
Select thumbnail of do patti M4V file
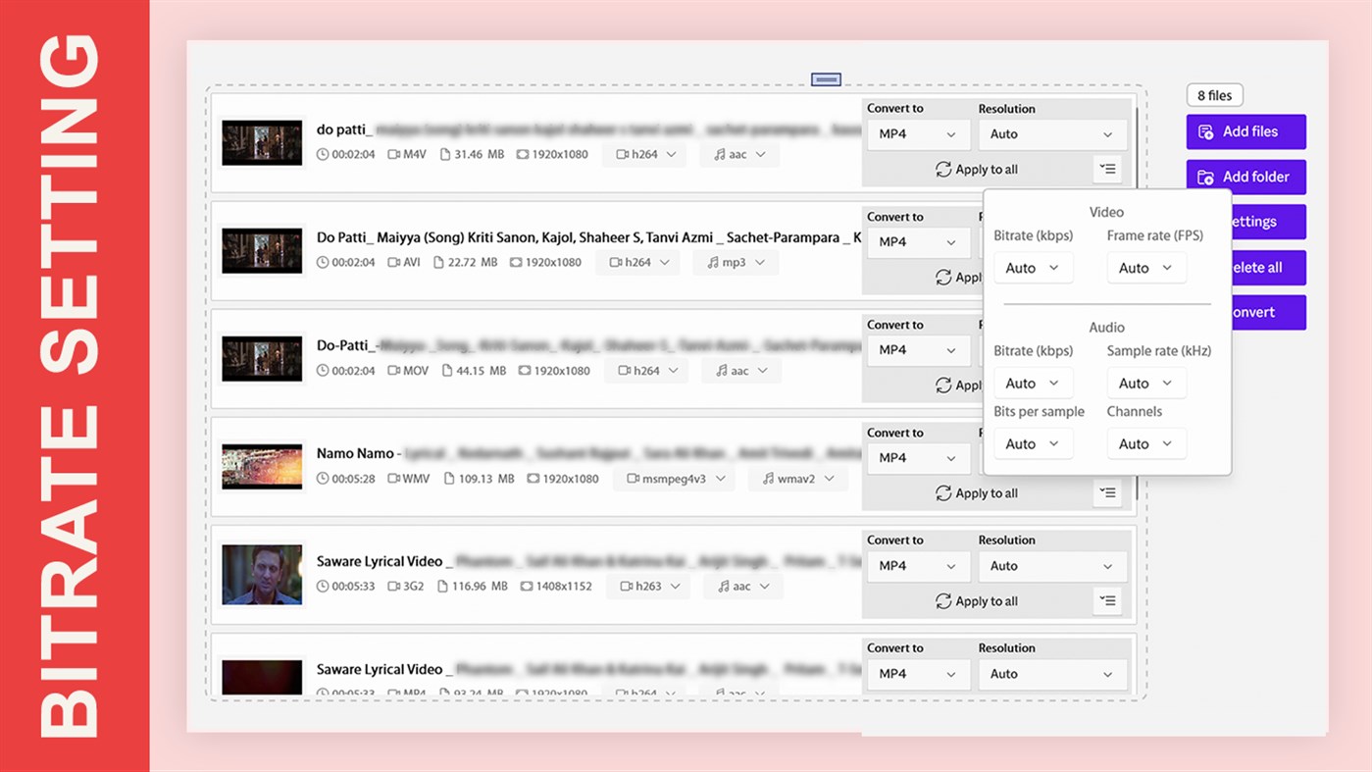[x=262, y=143]
